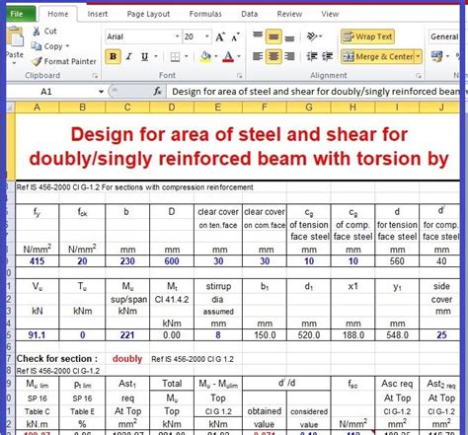This screenshot has width=468, height=435.
Task: Select cell with b value 230
Action: (x=127, y=261)
